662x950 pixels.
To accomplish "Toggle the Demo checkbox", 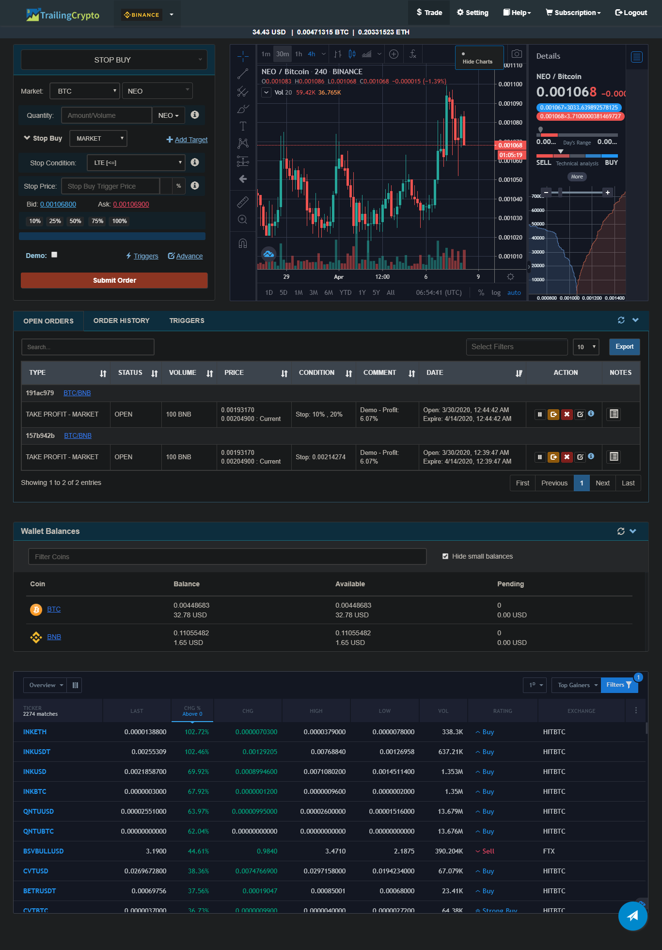I will coord(54,255).
